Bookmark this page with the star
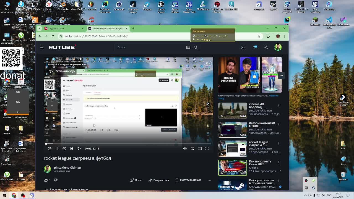354x199 pixels. click(259, 36)
